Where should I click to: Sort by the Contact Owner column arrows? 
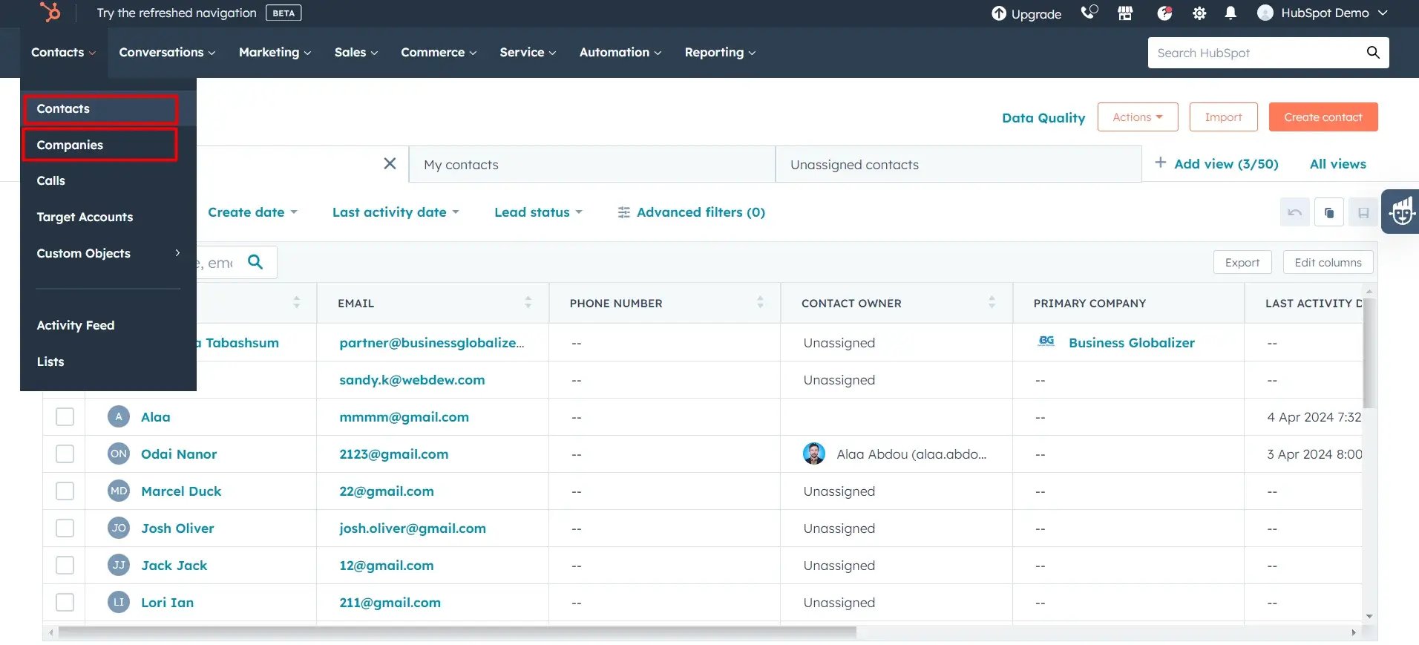click(992, 302)
